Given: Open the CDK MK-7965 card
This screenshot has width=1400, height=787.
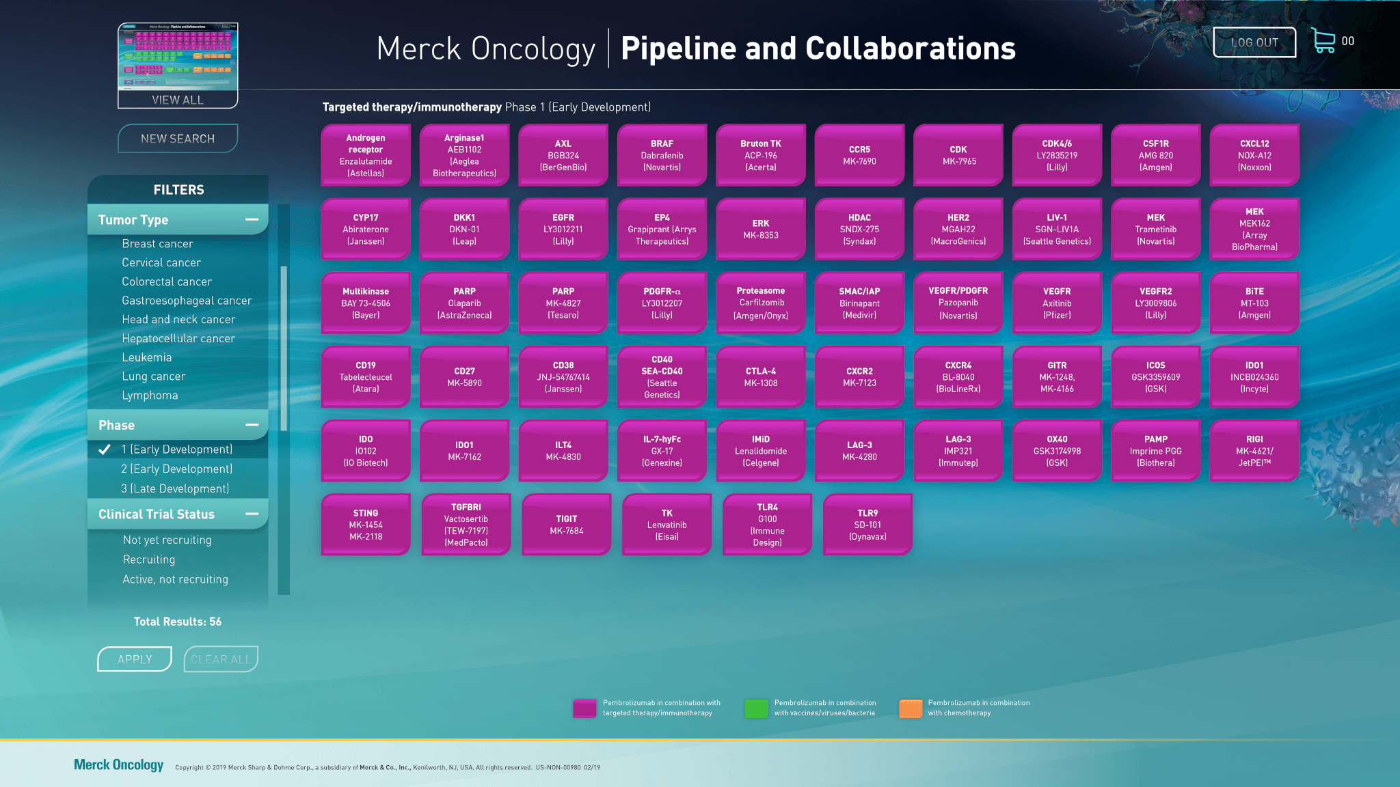Looking at the screenshot, I should point(958,155).
